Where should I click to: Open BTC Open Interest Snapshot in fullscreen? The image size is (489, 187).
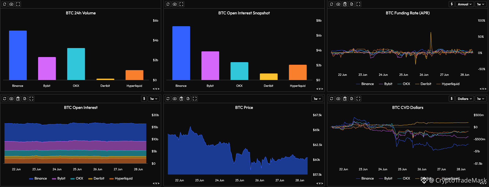click(x=181, y=4)
